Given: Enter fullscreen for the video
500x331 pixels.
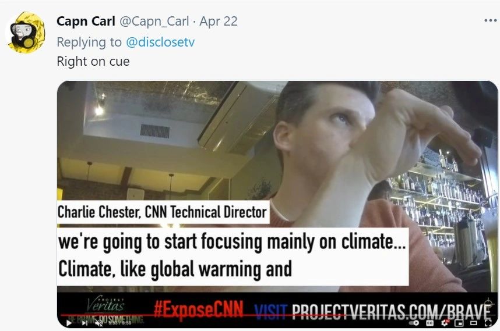Looking at the screenshot, I should [x=488, y=323].
